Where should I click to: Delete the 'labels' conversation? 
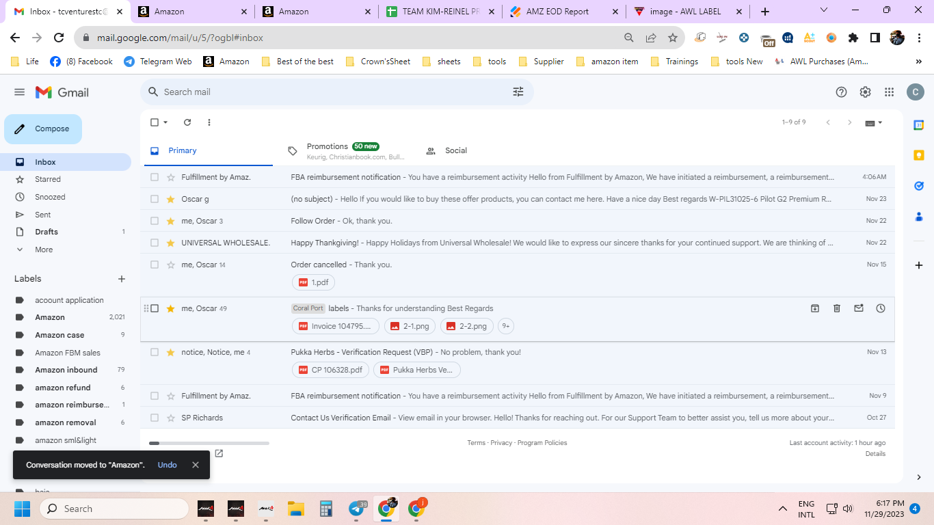[x=837, y=308]
